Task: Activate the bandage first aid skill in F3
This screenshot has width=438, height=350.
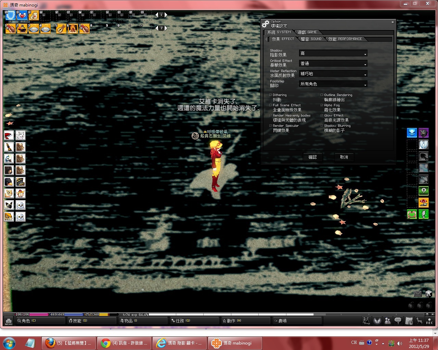Action: point(34,16)
